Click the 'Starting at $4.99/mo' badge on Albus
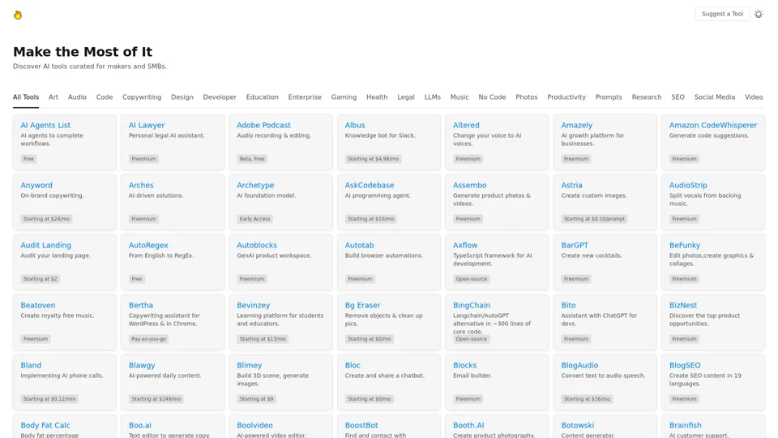Screen dimensions: 778x438 point(373,159)
